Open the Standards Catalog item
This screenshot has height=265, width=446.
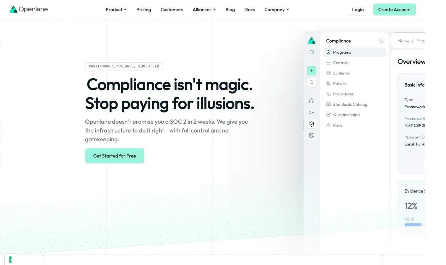(354, 105)
